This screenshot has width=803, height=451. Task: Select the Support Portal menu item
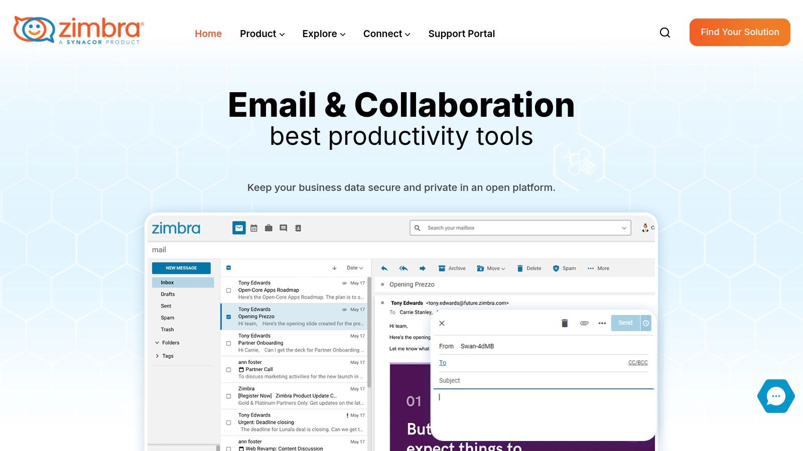pos(461,34)
